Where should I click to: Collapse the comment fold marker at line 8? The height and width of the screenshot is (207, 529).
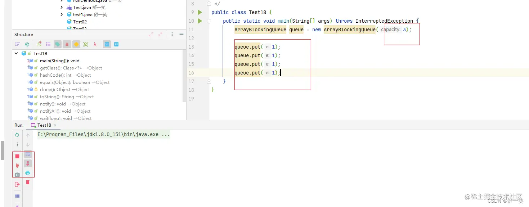209,4
